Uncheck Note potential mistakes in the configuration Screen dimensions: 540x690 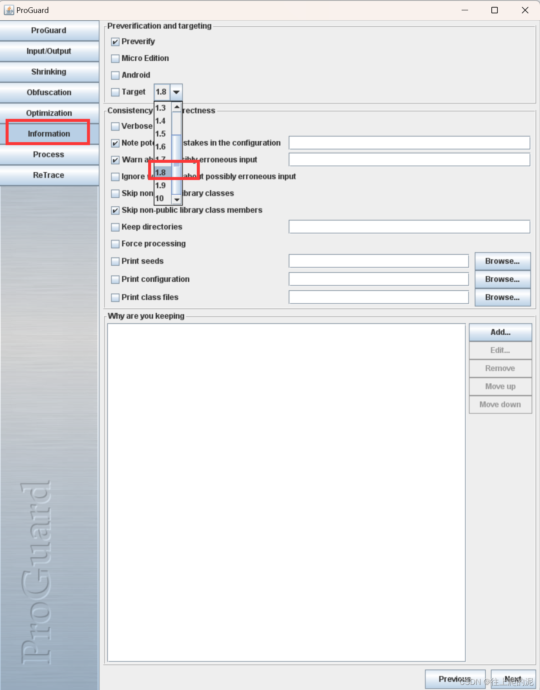(115, 143)
